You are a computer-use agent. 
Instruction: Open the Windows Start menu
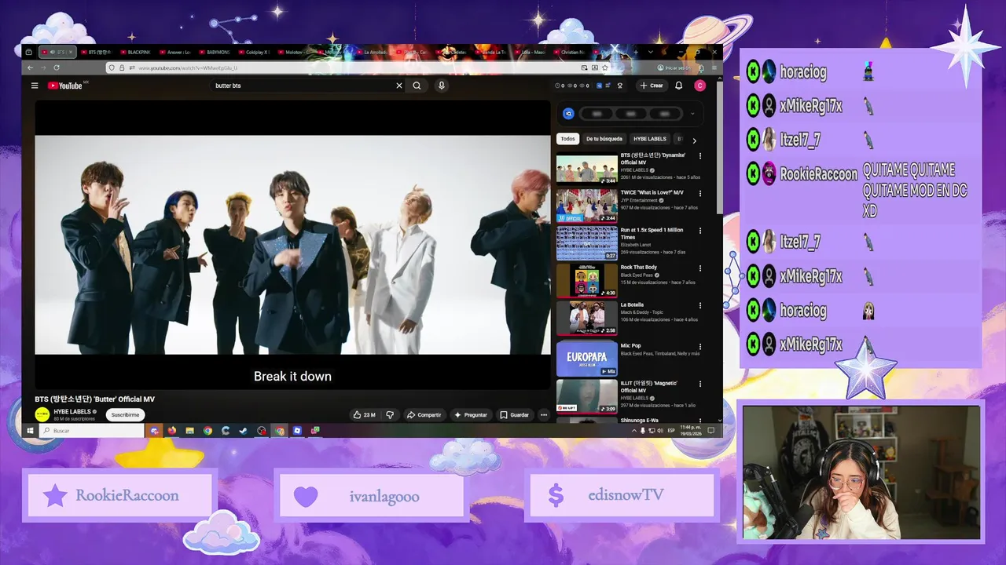click(30, 431)
